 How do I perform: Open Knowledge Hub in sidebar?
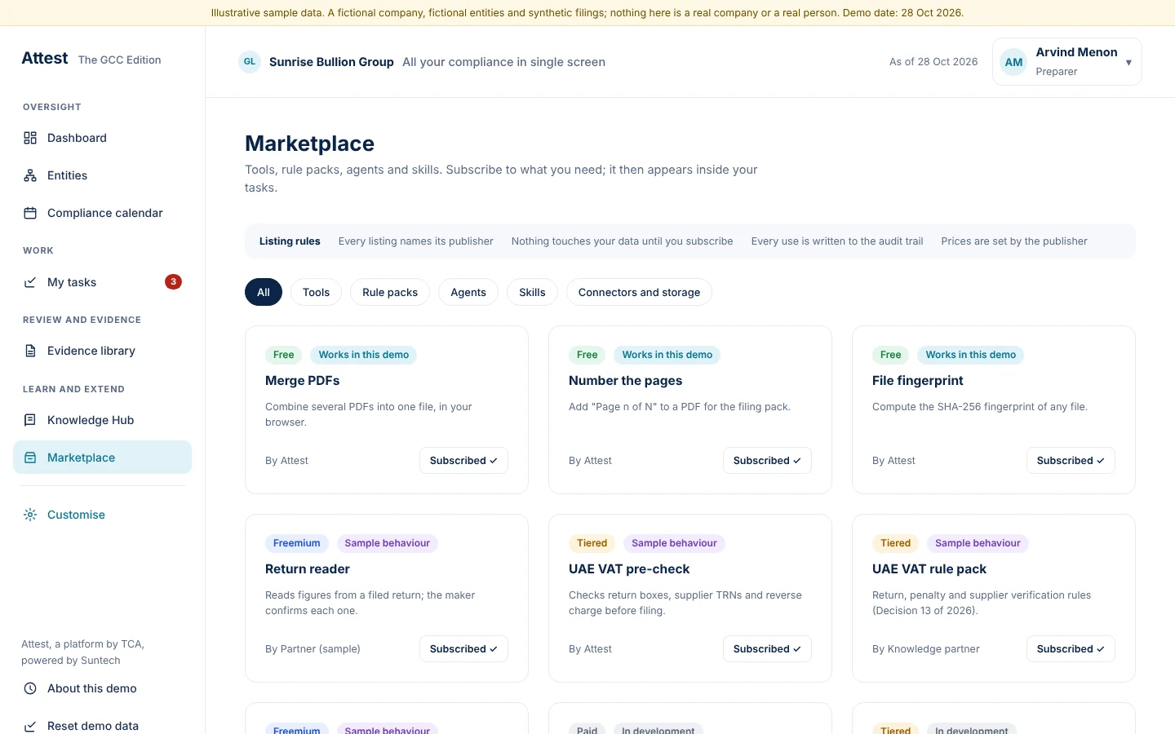point(102,420)
